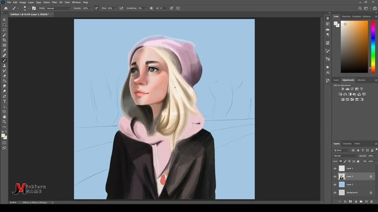Open layer filter Kind dropdown
The width and height of the screenshot is (378, 212).
[x=341, y=150]
